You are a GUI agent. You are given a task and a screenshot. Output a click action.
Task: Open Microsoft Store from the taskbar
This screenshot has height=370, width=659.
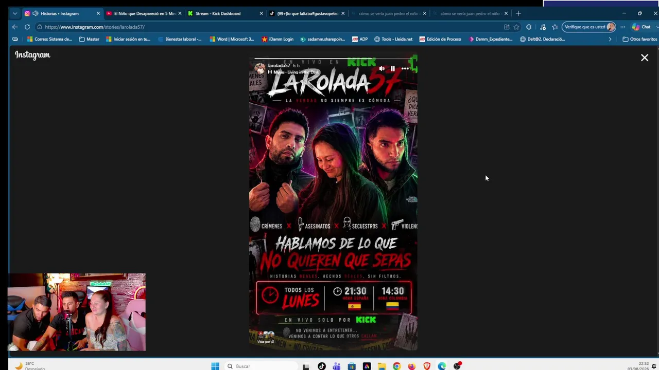[352, 366]
